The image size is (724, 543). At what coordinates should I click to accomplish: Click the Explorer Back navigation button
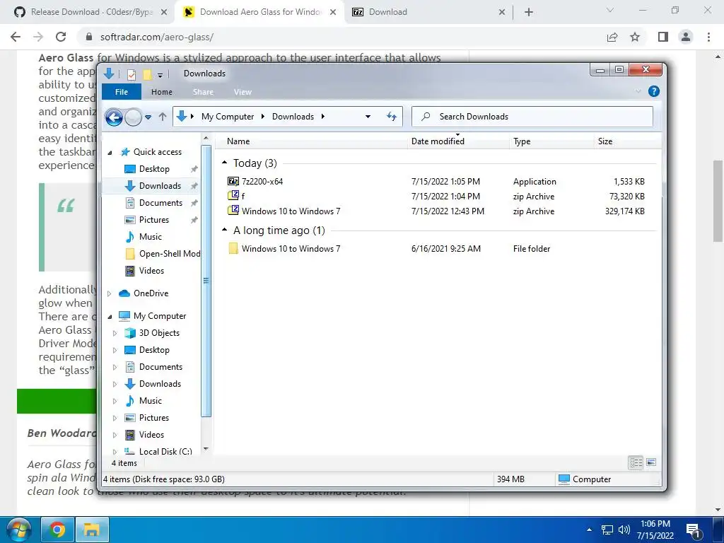point(114,117)
